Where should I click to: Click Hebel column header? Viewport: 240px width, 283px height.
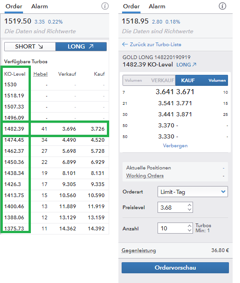[41, 74]
